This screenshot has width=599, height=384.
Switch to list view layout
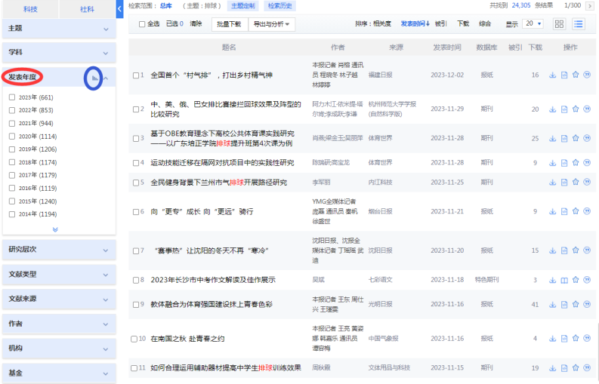pos(579,24)
